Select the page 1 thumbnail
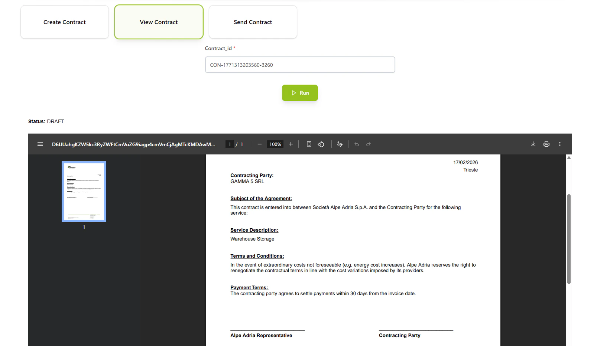The height and width of the screenshot is (346, 597). [x=84, y=192]
